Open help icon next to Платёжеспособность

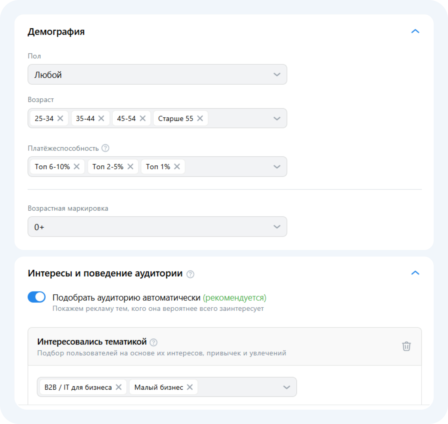(105, 148)
